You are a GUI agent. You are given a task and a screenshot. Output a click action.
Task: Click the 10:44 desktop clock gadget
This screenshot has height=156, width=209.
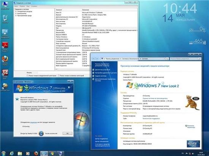(x=180, y=8)
